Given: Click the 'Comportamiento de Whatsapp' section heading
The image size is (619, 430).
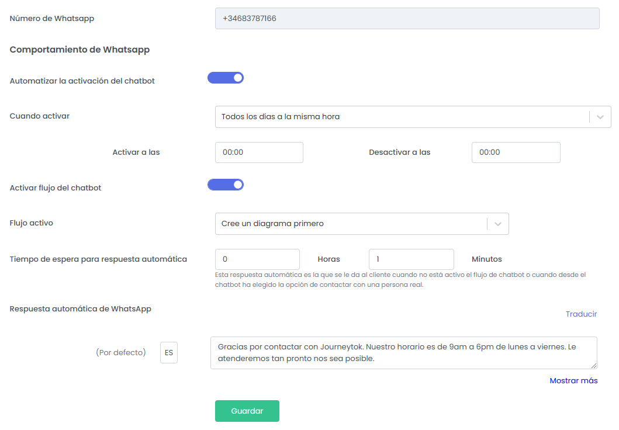Looking at the screenshot, I should [80, 50].
